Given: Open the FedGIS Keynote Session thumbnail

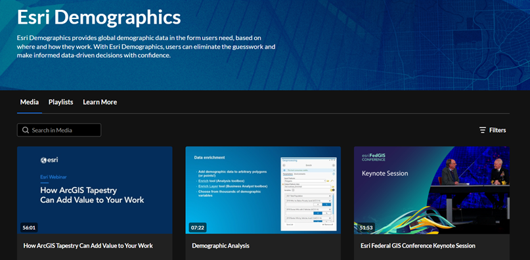Looking at the screenshot, I should tap(431, 190).
